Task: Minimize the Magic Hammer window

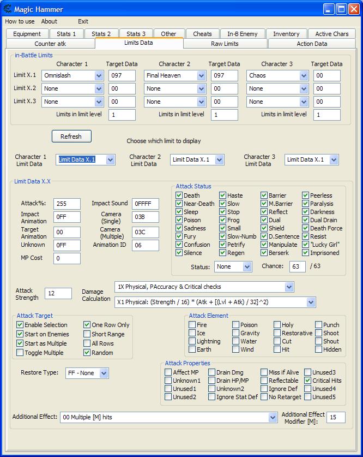Action: click(x=329, y=9)
